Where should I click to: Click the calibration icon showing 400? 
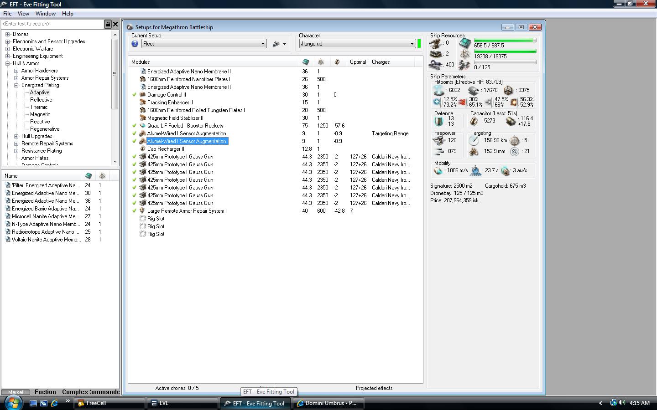(x=436, y=65)
